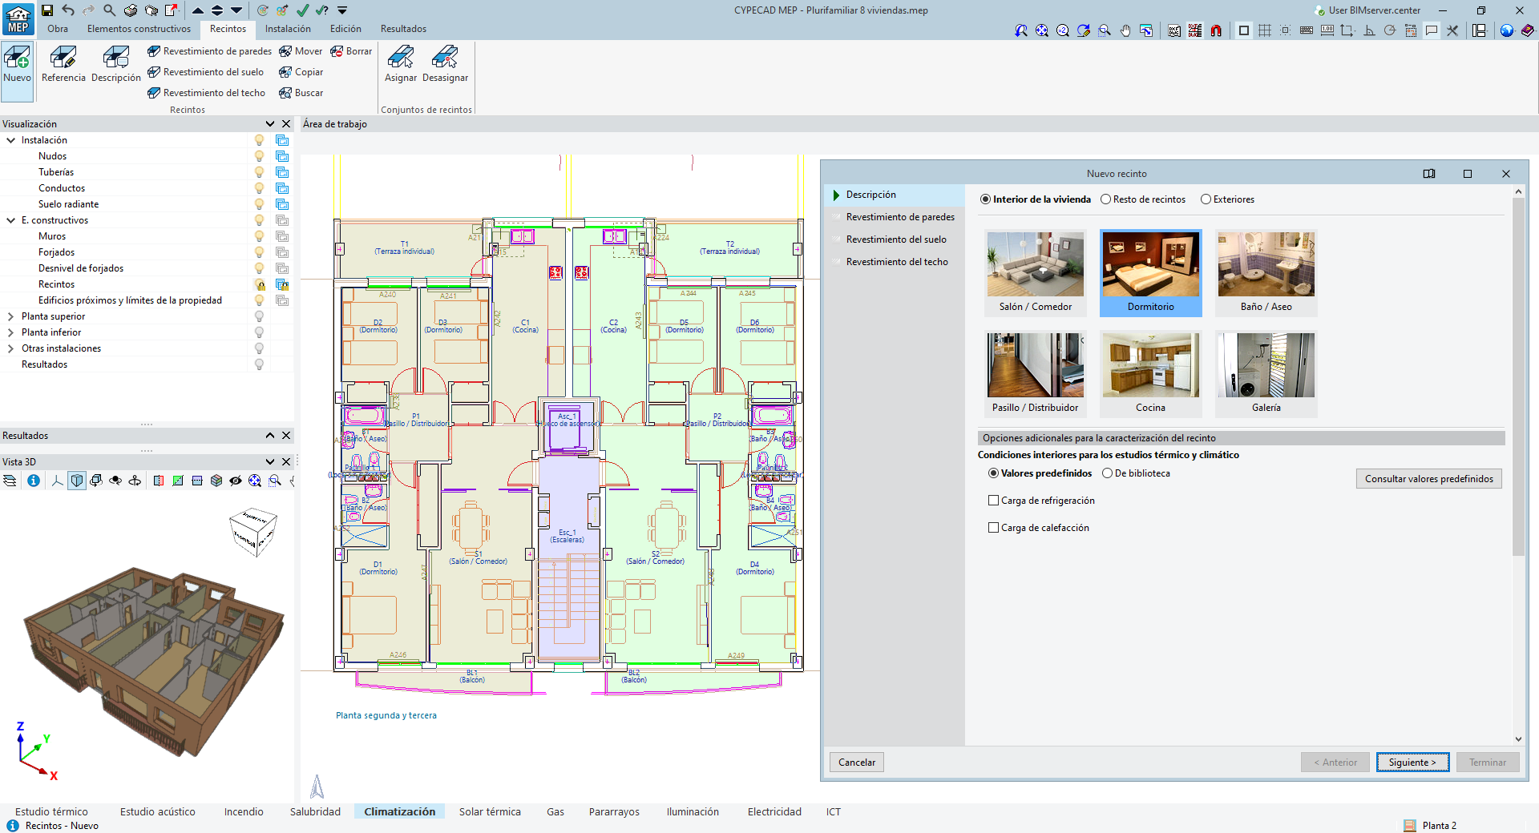Select the Exteriores radio button
1539x833 pixels.
point(1206,199)
